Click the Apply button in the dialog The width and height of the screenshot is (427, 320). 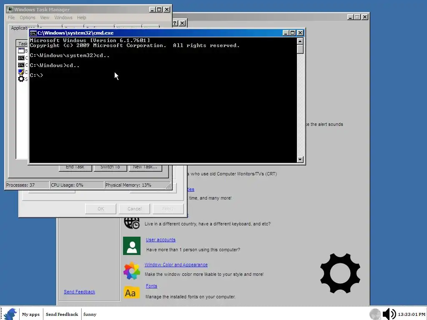tap(168, 209)
